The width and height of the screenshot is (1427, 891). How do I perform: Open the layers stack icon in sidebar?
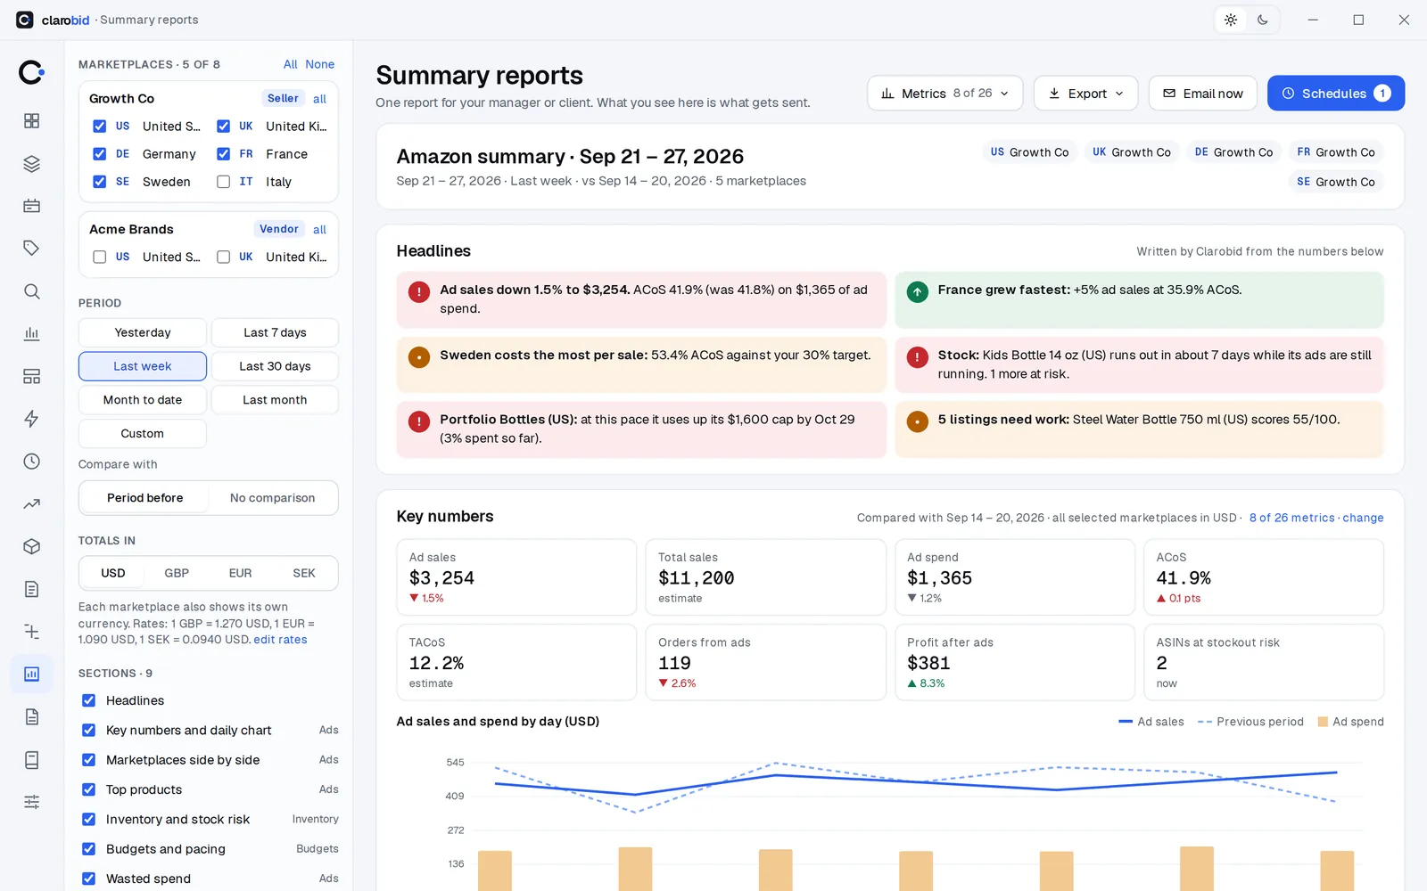click(32, 164)
